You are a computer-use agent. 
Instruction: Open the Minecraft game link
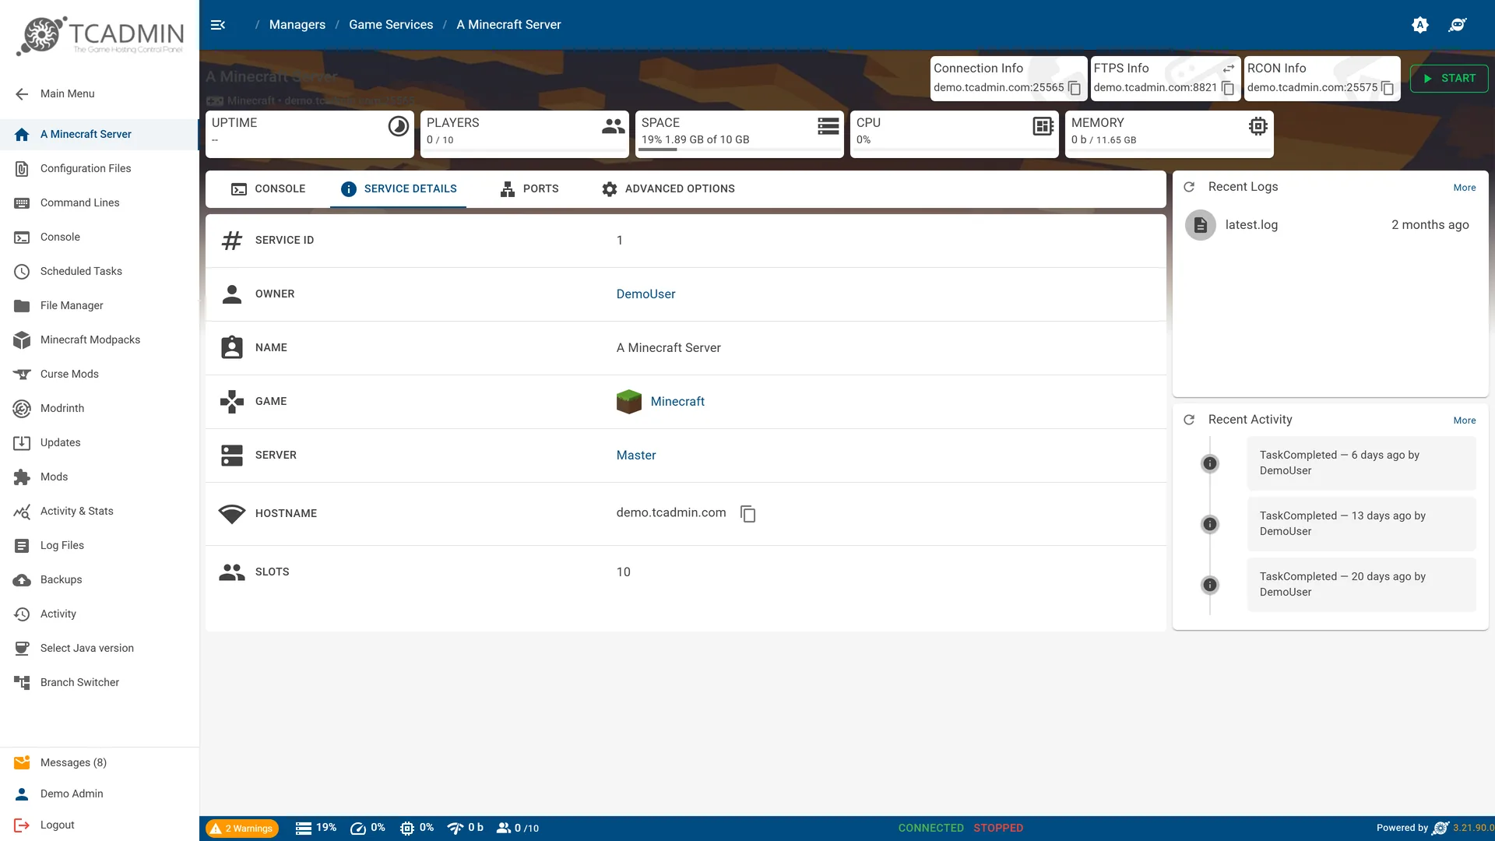(677, 402)
